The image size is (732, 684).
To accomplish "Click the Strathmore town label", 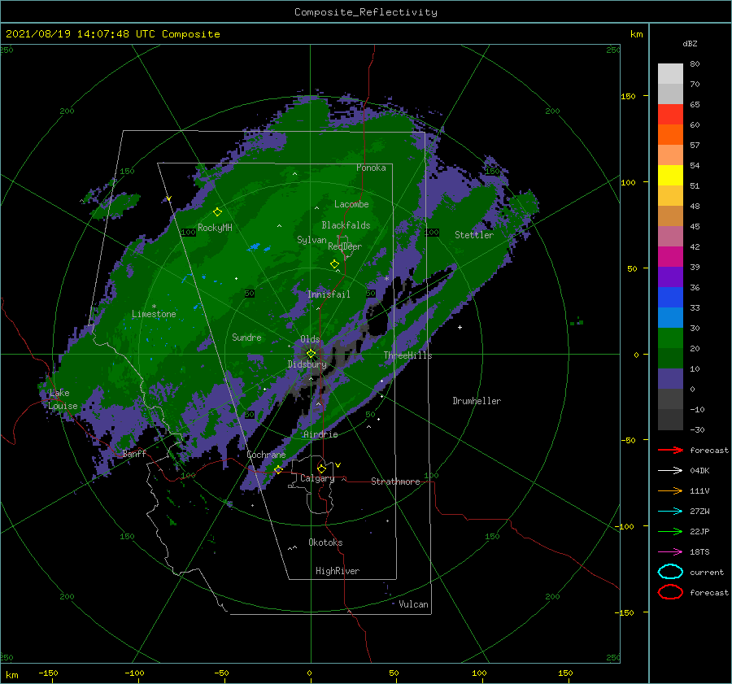I will (x=395, y=481).
